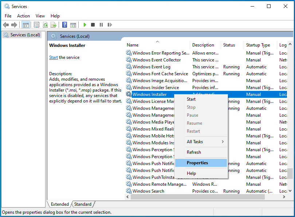This screenshot has height=217, width=295.
Task: Select the Windows Search service row
Action: point(148,191)
